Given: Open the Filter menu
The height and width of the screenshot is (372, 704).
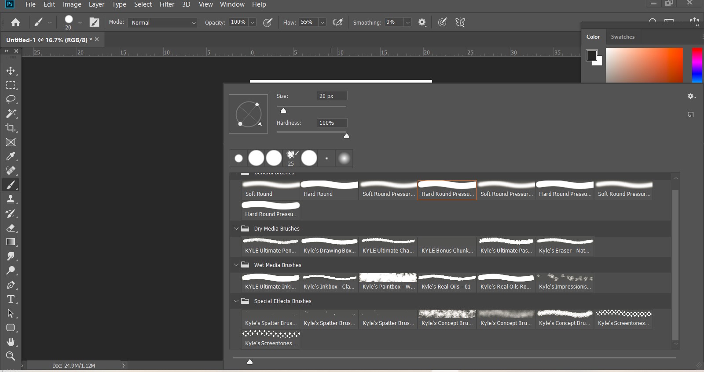Looking at the screenshot, I should click(167, 4).
